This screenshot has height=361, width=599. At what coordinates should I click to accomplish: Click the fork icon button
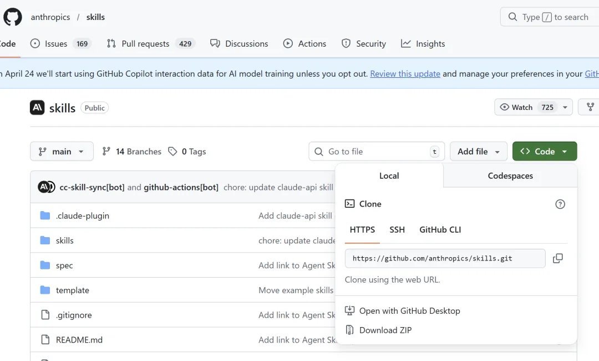(x=590, y=107)
